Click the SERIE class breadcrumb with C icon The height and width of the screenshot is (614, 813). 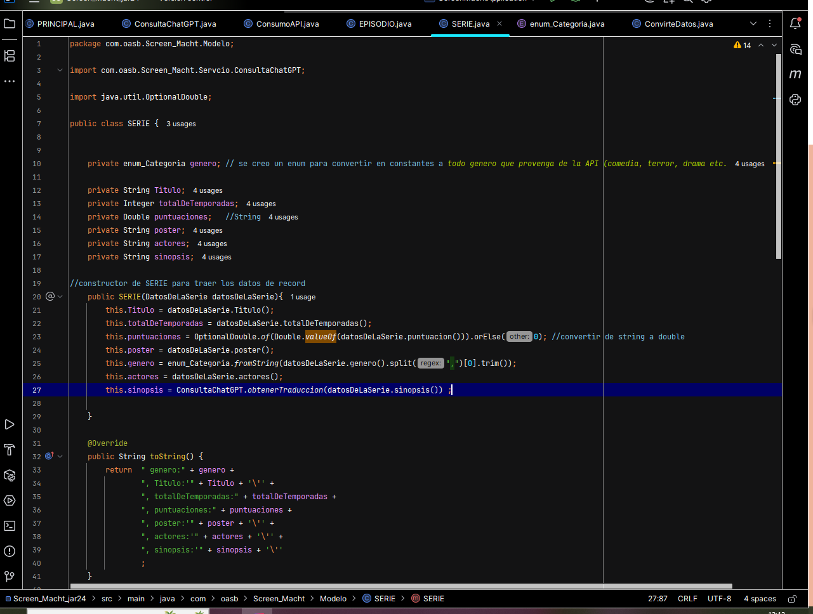(x=379, y=599)
